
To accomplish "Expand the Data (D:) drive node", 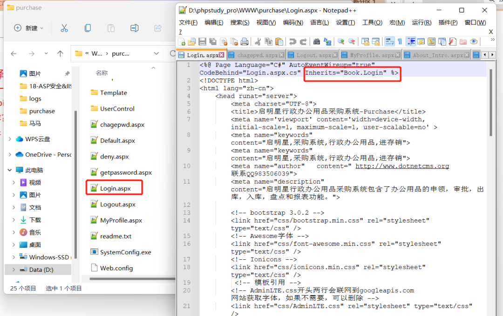I will pyautogui.click(x=14, y=270).
